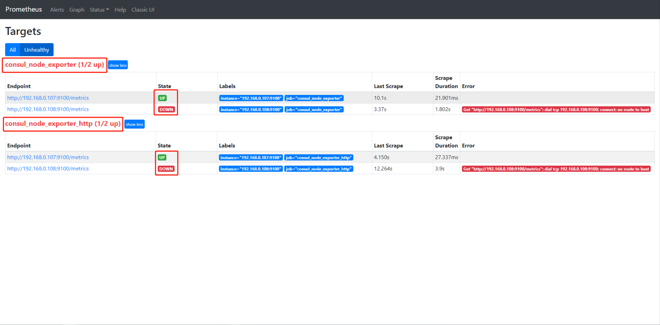Click job="consul_node_exporter_http" label on the UP row
The image size is (660, 325).
[x=319, y=157]
